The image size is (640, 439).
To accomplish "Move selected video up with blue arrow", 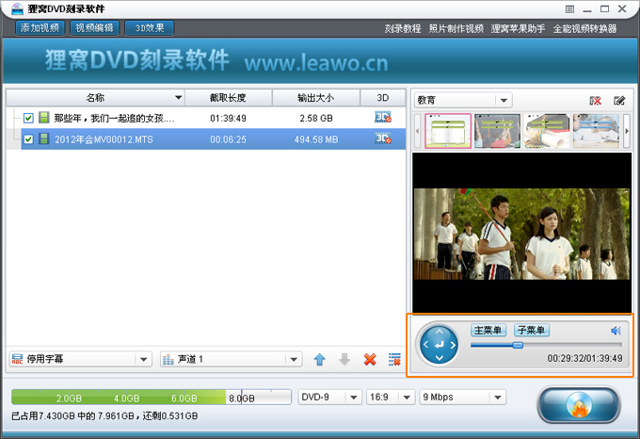I will (x=320, y=360).
